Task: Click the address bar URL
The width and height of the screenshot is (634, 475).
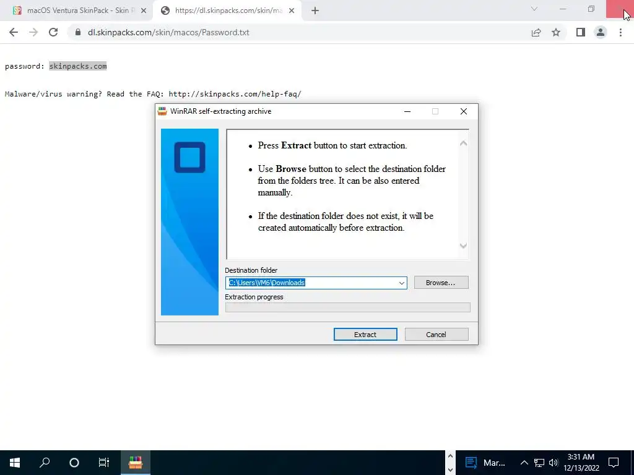Action: tap(168, 32)
